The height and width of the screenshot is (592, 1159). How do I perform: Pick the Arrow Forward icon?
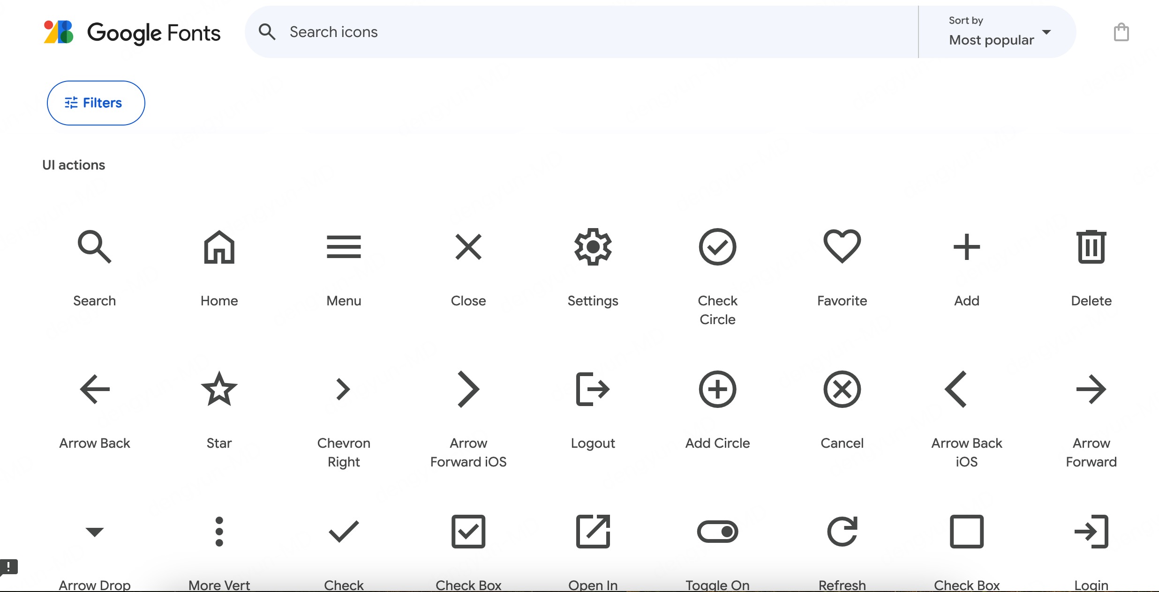tap(1091, 389)
